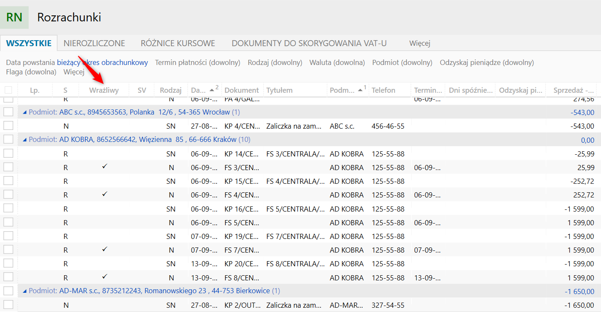Tick the select-all checkbox in the table header
The width and height of the screenshot is (601, 312).
click(8, 90)
